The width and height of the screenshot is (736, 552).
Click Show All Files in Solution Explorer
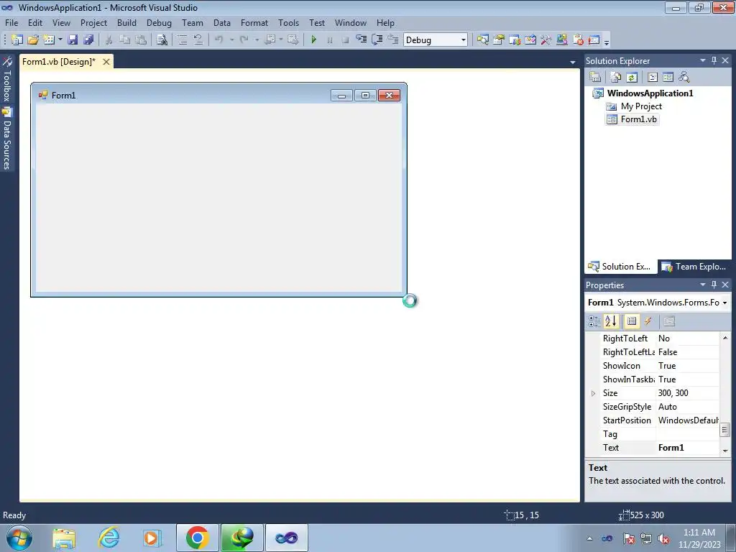click(x=616, y=77)
